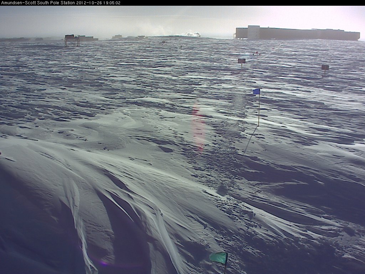Click the Amundsen-Scott South Pole Station caption text
Viewport: 365px width, 274px height.
coord(37,2)
